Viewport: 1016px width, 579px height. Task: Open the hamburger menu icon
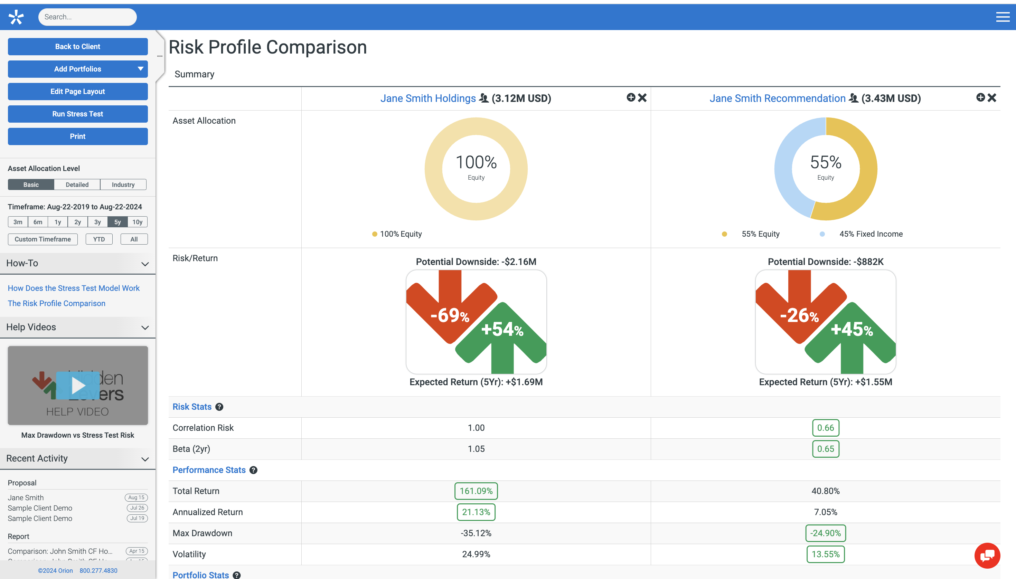[1003, 17]
